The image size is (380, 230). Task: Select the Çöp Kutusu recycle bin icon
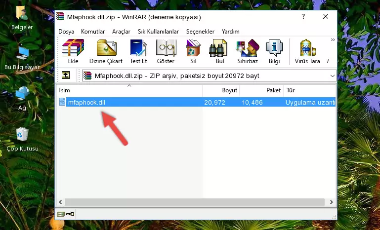pyautogui.click(x=22, y=140)
